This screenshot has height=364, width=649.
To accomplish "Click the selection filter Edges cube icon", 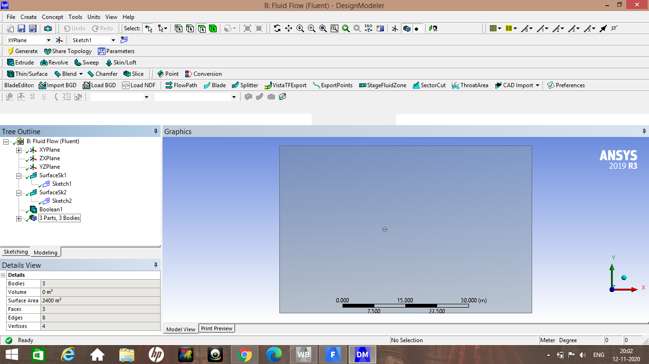I will 190,28.
